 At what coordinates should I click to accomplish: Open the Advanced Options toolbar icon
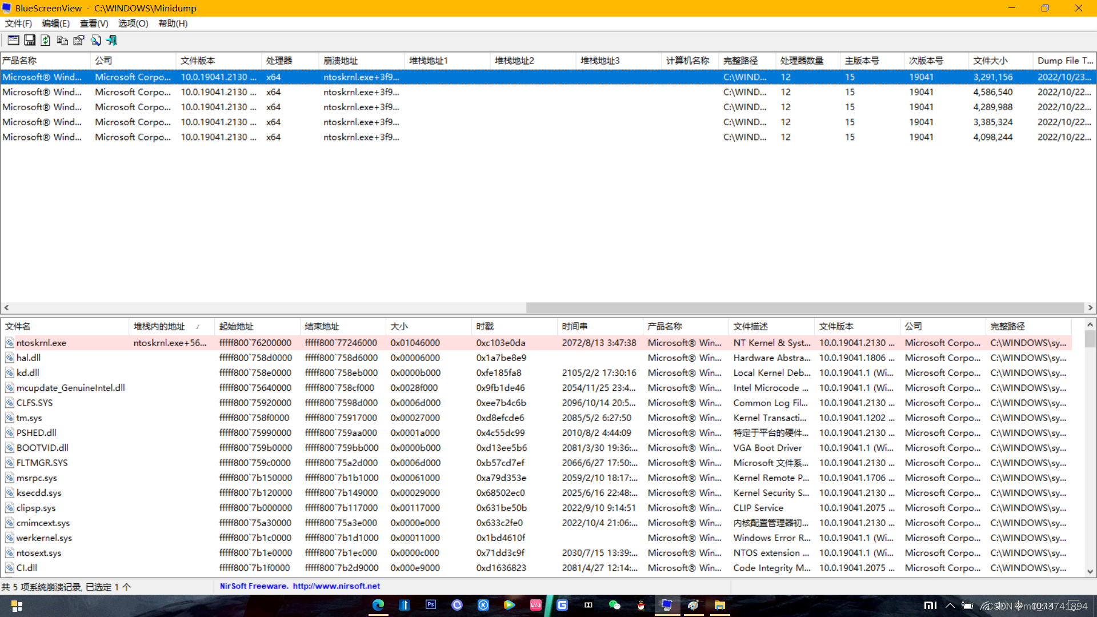pyautogui.click(x=13, y=40)
